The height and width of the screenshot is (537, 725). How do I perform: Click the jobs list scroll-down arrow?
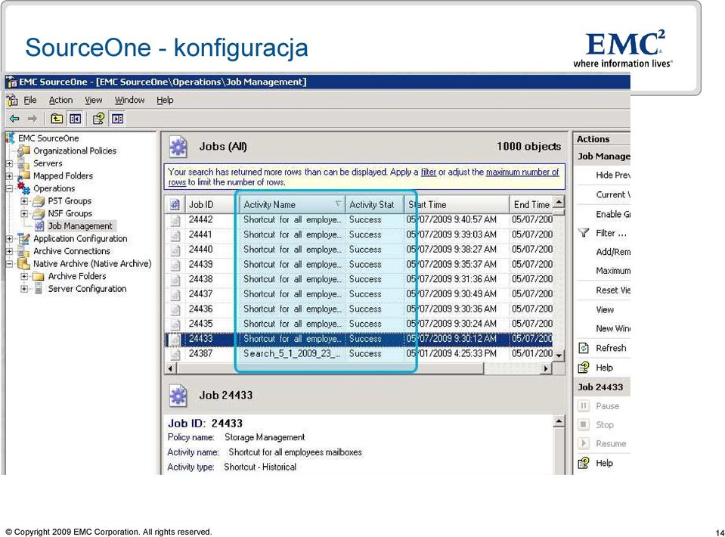coord(559,355)
